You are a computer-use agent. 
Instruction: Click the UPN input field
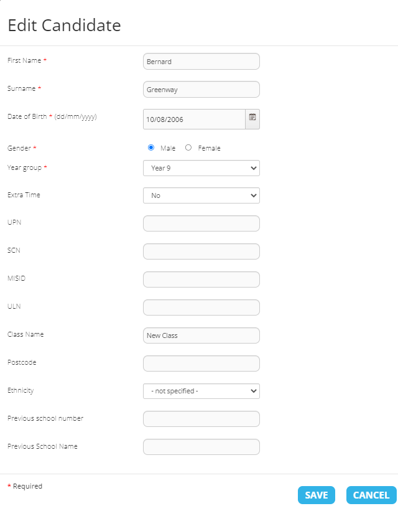click(x=201, y=223)
